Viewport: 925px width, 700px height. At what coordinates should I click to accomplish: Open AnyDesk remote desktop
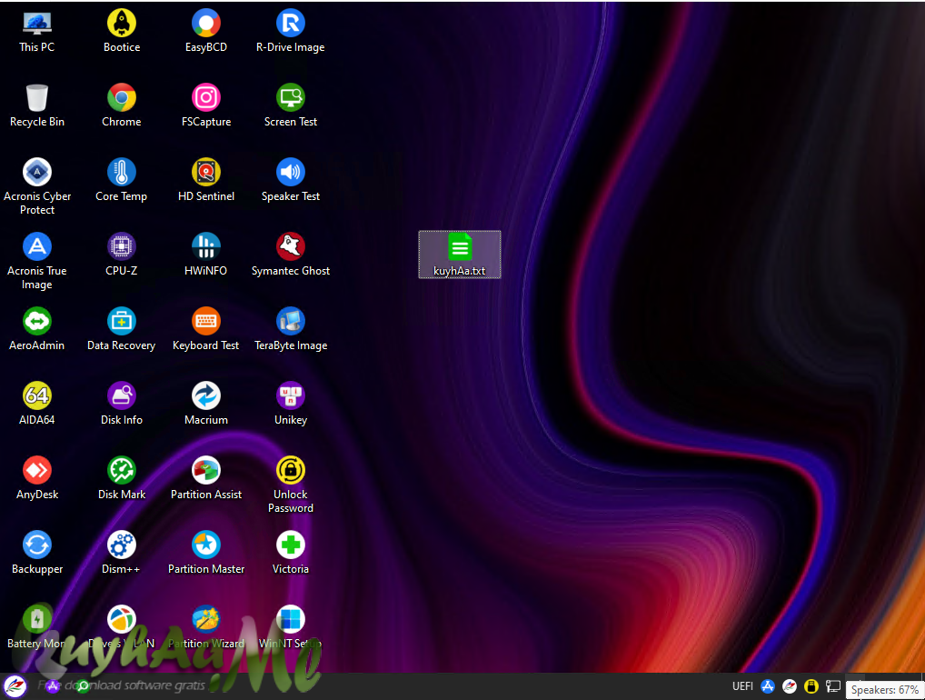click(x=36, y=479)
